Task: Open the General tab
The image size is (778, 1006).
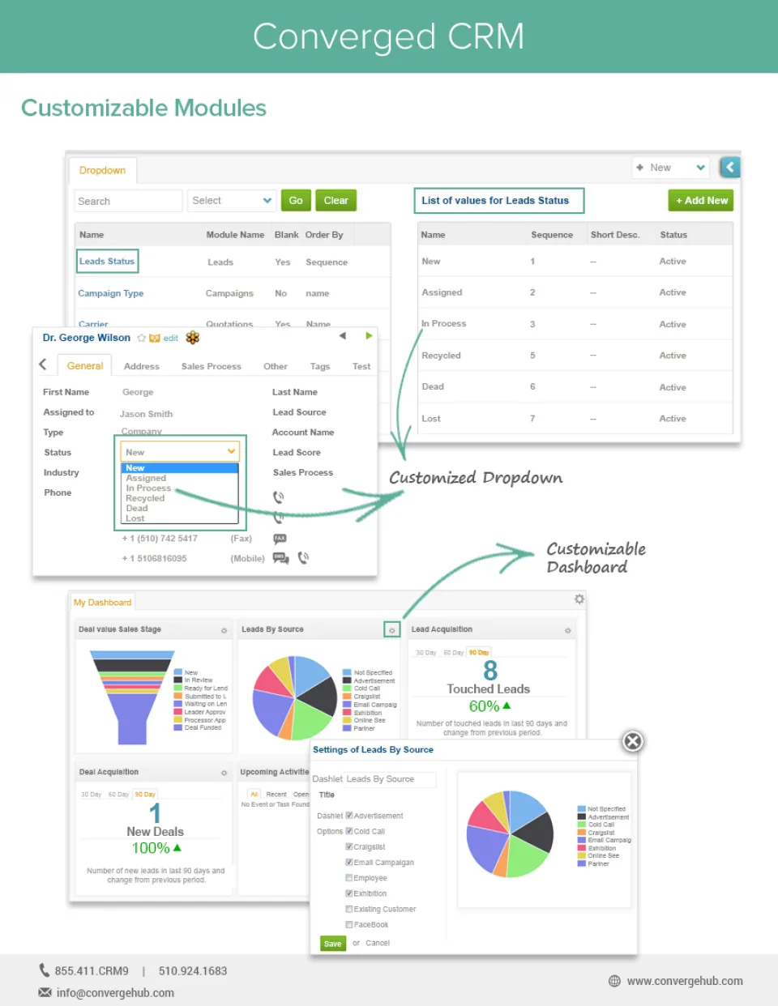Action: 85,365
